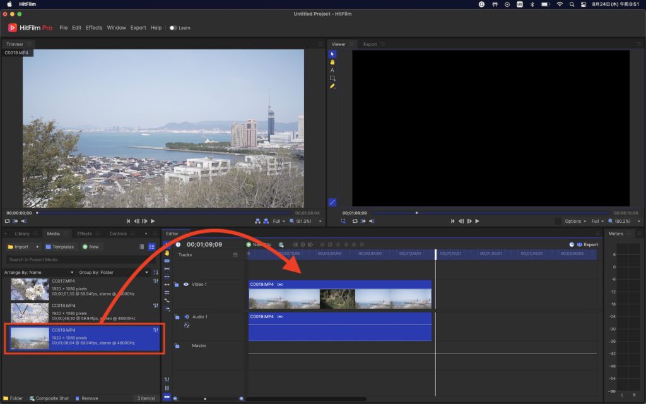Toggle the Learn switch
This screenshot has width=646, height=404.
pos(173,28)
